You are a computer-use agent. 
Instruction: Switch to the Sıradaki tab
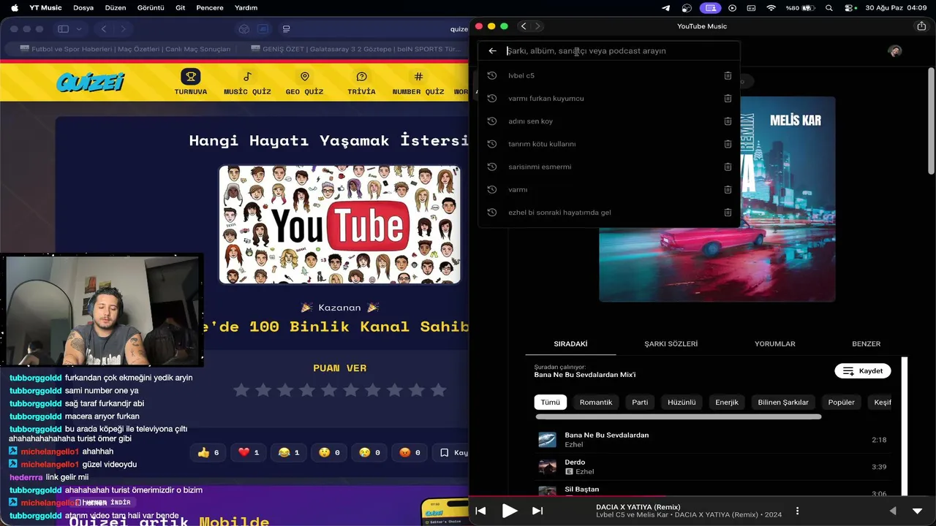pyautogui.click(x=570, y=344)
